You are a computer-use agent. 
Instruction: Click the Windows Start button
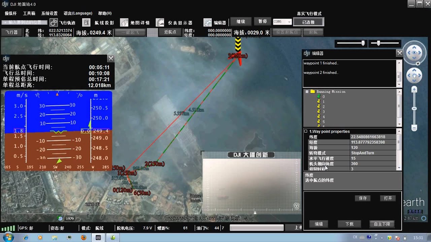coord(8,237)
